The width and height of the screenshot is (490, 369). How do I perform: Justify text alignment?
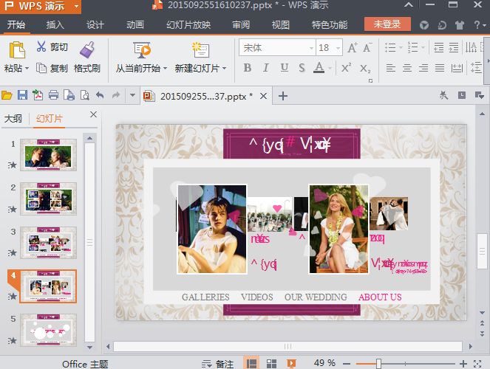pyautogui.click(x=440, y=68)
